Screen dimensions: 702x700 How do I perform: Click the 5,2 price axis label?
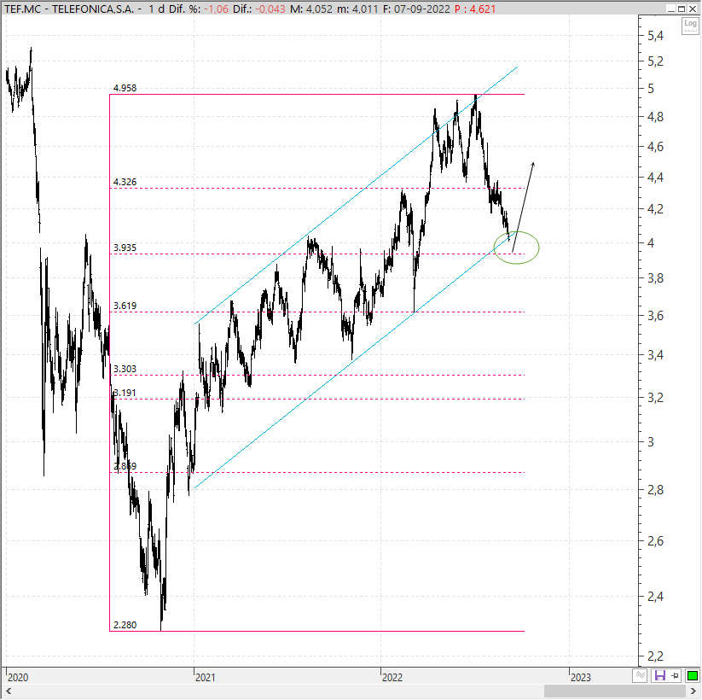655,61
